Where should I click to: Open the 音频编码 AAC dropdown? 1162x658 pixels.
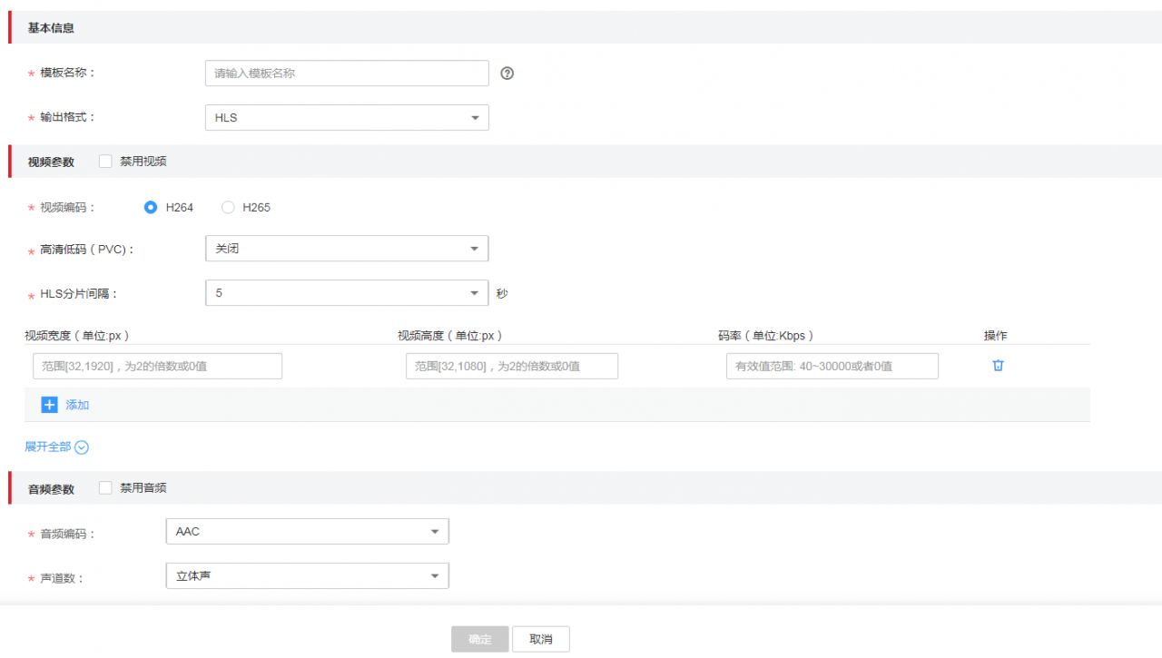308,532
